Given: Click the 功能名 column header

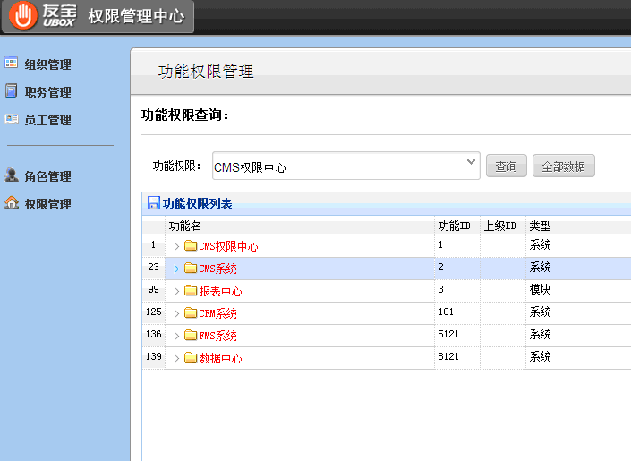Looking at the screenshot, I should tap(300, 226).
